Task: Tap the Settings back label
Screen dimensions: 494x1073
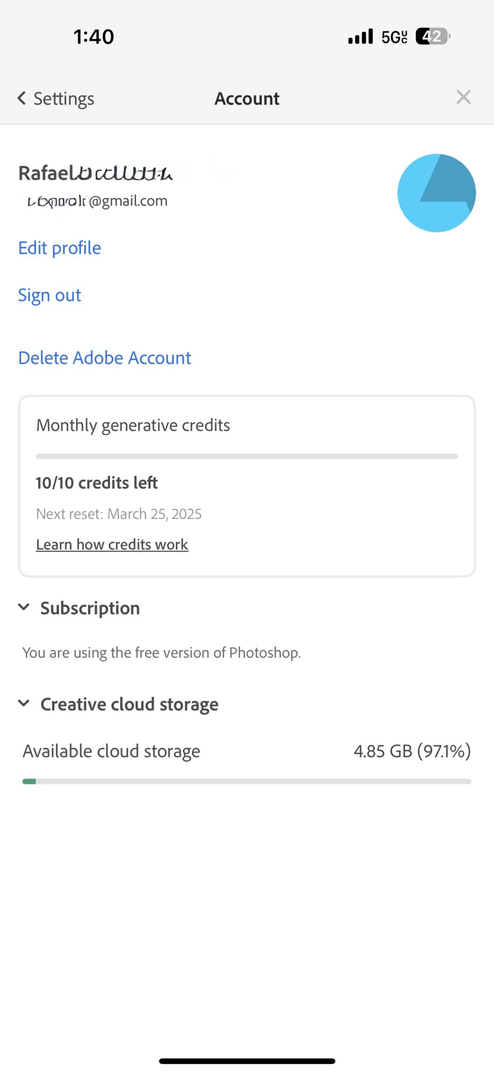Action: [x=64, y=99]
